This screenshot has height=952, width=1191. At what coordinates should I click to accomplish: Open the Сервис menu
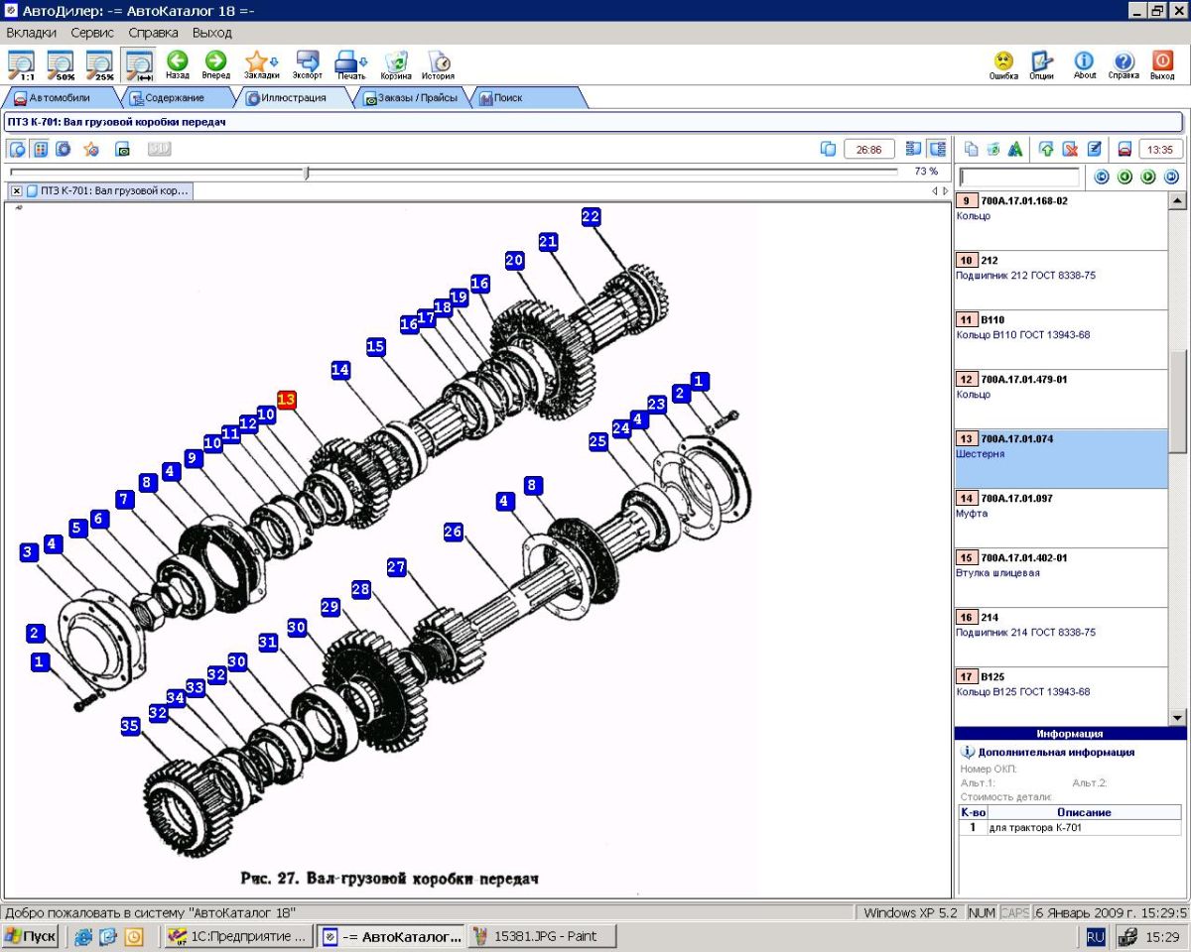pyautogui.click(x=92, y=33)
